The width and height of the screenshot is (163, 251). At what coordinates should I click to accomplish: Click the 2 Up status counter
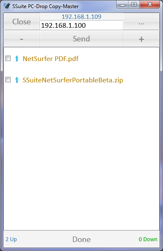tap(11, 239)
